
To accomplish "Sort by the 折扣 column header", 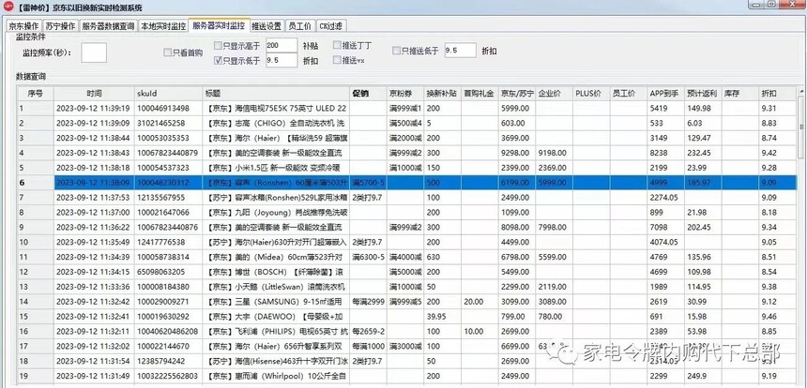I will pyautogui.click(x=777, y=94).
